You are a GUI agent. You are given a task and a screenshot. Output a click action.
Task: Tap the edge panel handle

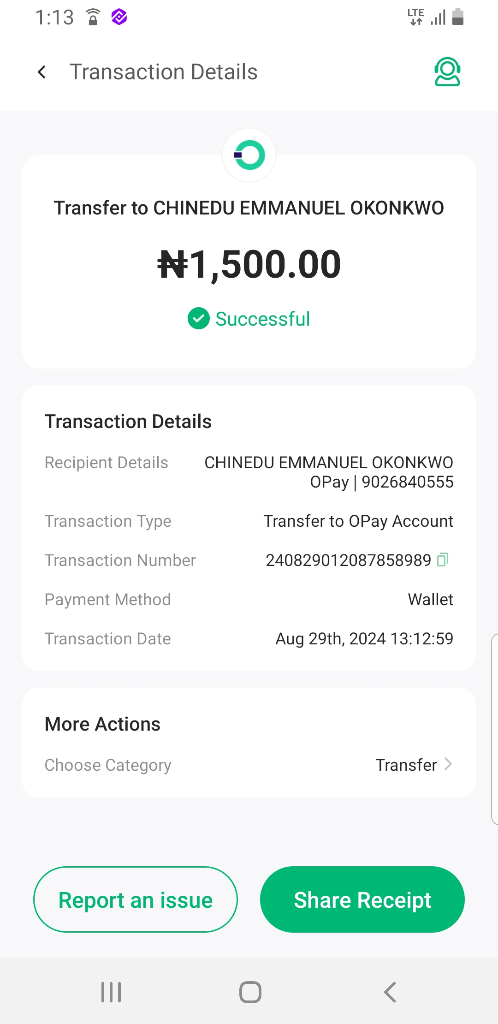pos(494,729)
